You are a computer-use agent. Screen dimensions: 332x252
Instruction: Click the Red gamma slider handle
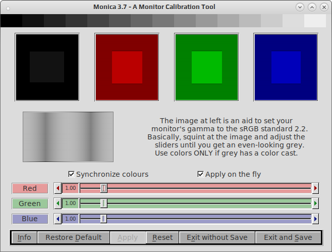click(103, 188)
